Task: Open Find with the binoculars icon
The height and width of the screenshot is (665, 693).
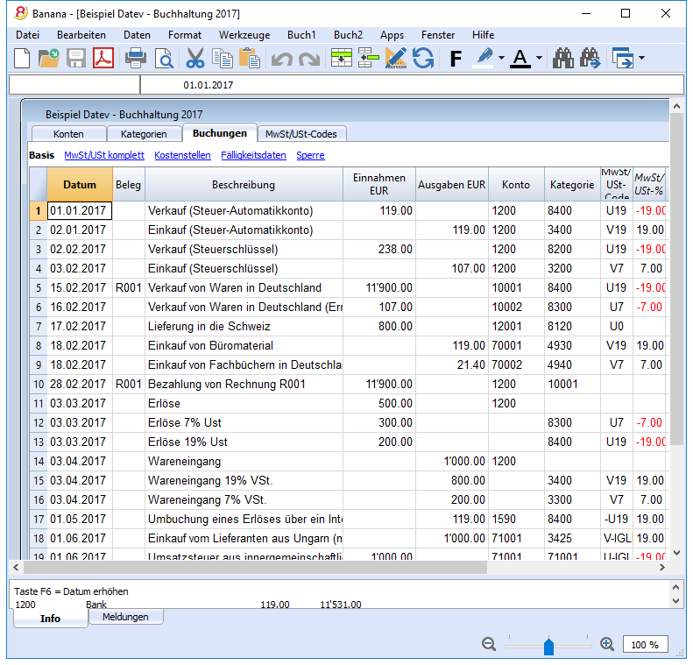Action: 563,59
